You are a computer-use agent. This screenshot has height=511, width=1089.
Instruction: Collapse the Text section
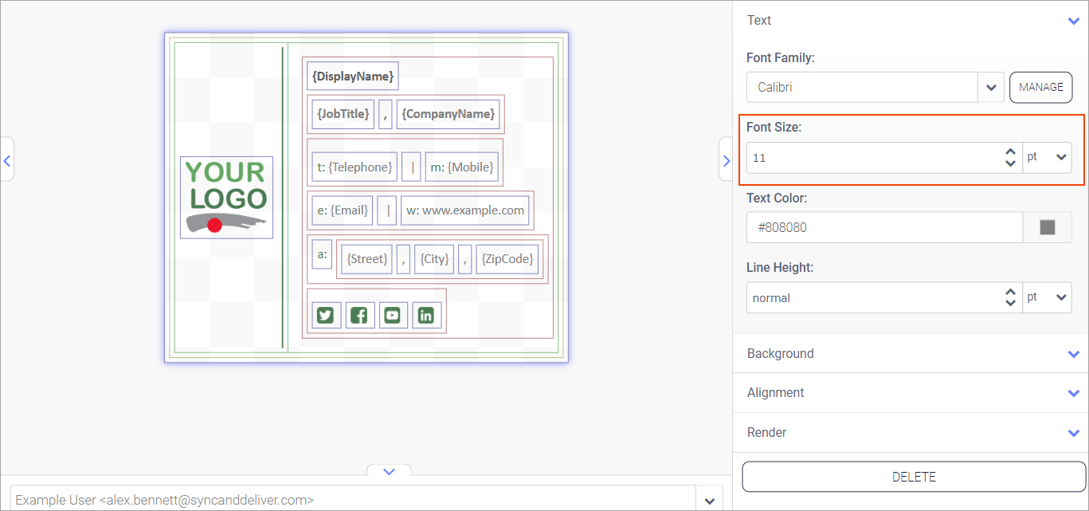click(x=1072, y=21)
